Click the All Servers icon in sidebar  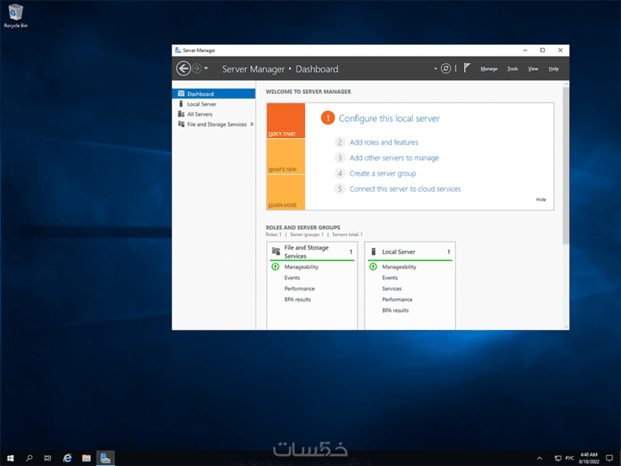(181, 114)
